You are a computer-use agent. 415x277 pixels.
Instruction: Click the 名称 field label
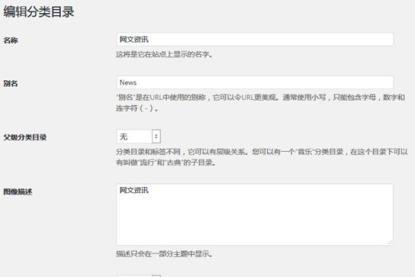[10, 40]
